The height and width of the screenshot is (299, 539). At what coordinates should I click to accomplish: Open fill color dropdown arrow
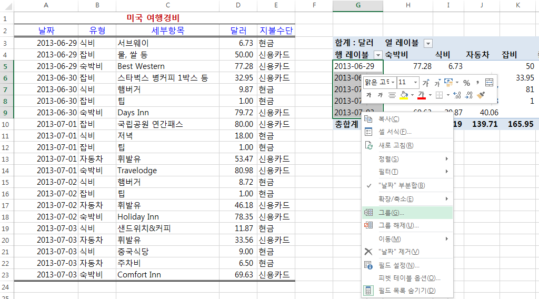tap(412, 95)
